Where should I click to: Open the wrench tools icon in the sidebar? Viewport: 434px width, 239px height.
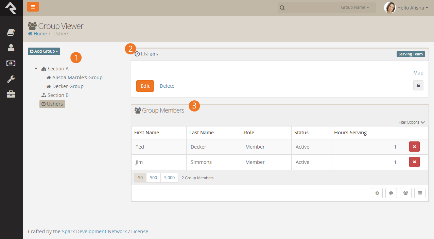[11, 79]
